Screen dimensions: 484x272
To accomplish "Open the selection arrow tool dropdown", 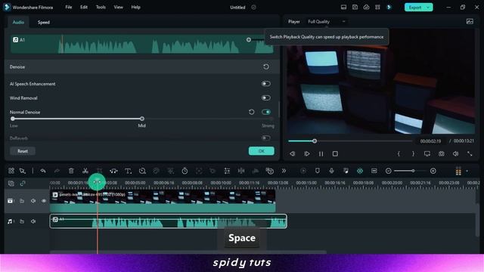I will (x=23, y=171).
